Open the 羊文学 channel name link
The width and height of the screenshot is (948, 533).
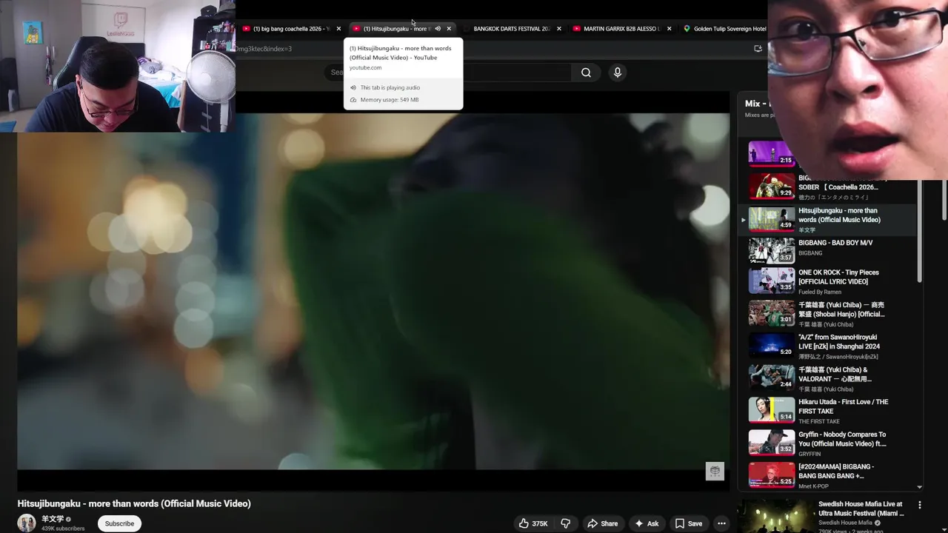coord(53,519)
